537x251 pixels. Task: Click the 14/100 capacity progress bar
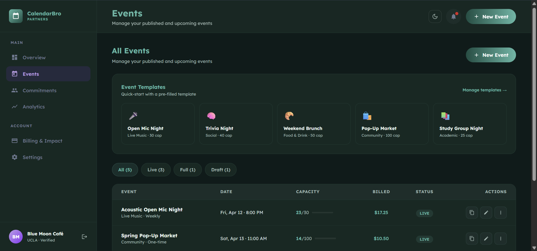pyautogui.click(x=325, y=238)
